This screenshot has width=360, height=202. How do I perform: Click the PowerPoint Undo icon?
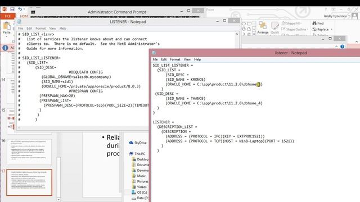pyautogui.click(x=20, y=10)
